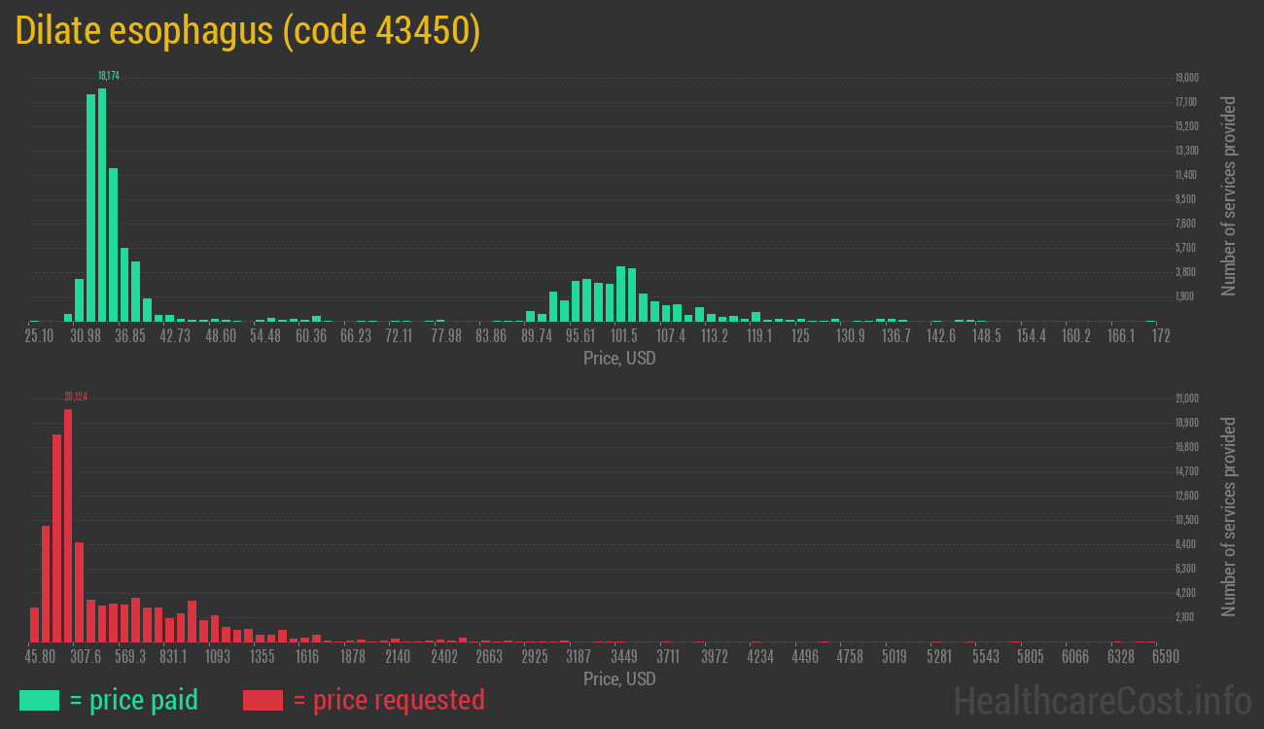Click the top chart's "Price, USD" axis title

coord(619,359)
